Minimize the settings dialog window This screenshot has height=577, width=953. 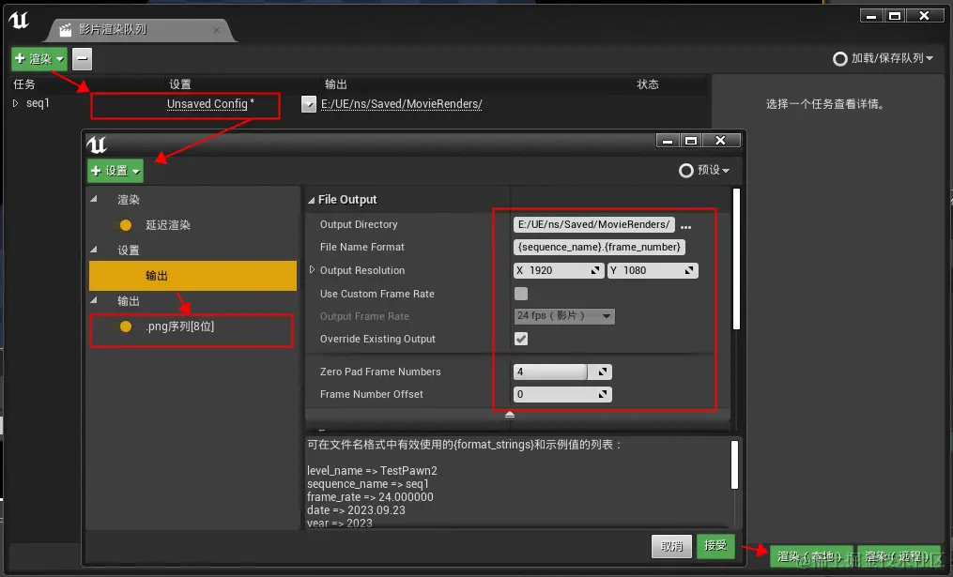coord(668,141)
